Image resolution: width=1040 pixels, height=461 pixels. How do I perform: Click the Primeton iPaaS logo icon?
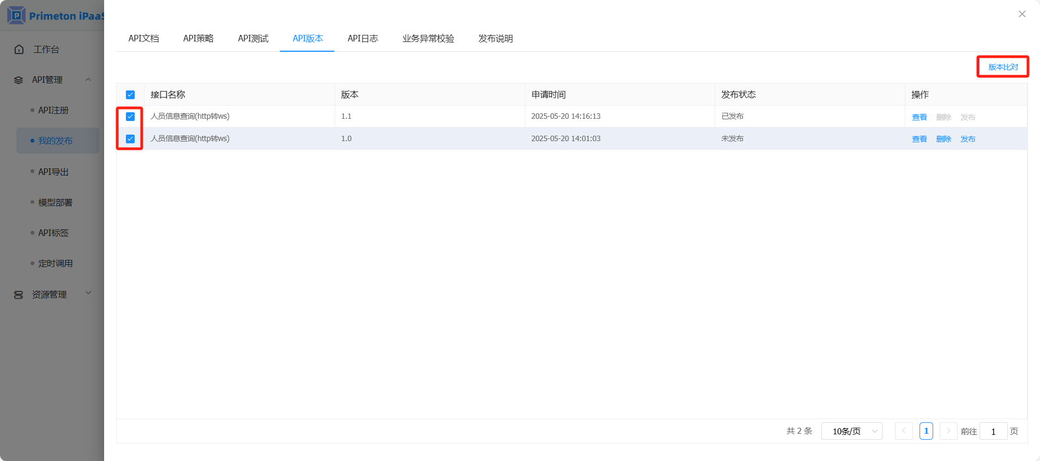click(x=16, y=15)
